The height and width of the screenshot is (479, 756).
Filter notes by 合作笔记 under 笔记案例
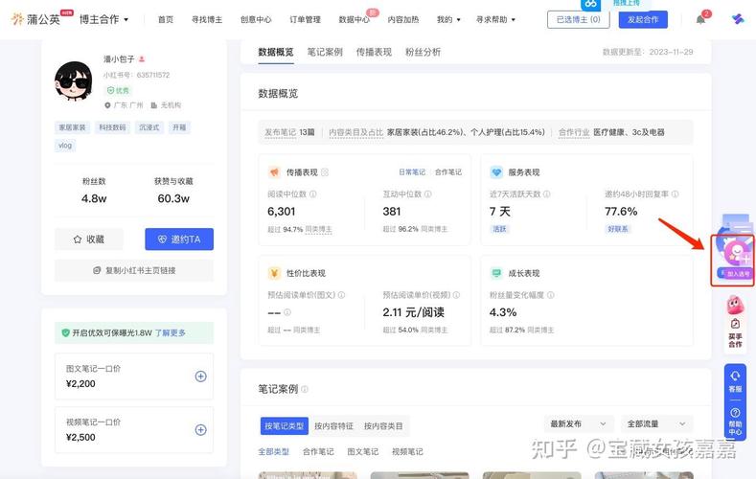click(318, 451)
